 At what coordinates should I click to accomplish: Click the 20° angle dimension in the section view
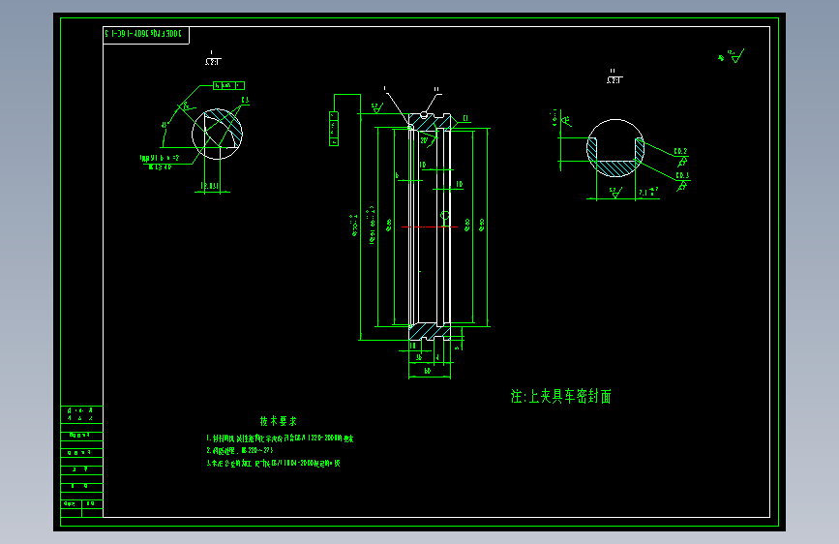click(x=424, y=140)
